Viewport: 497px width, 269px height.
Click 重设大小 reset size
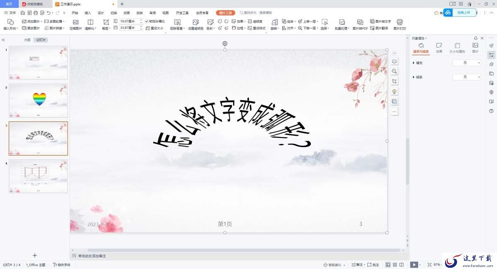(x=154, y=28)
